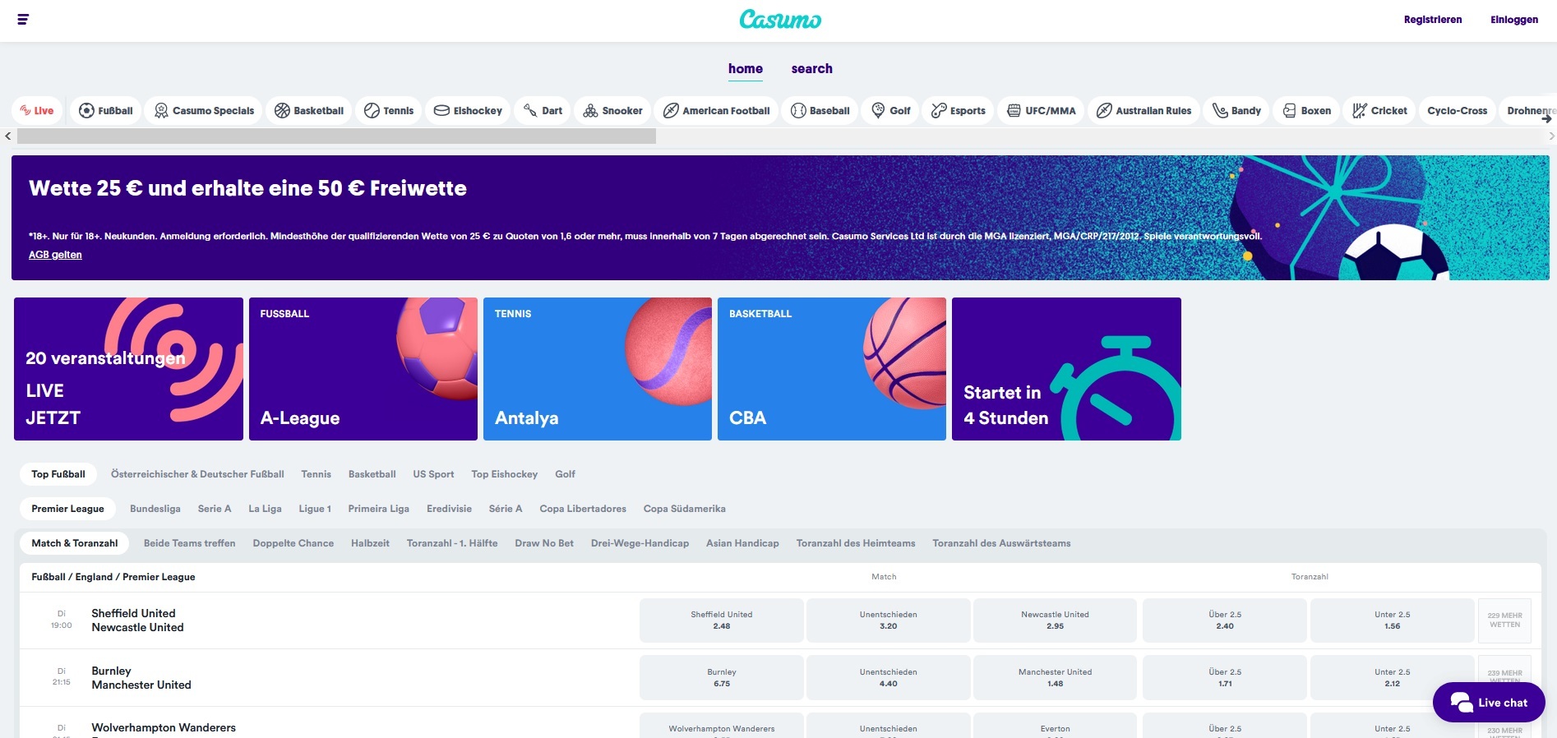Select the Dart sport icon chip
The width and height of the screenshot is (1557, 738).
[x=543, y=111]
